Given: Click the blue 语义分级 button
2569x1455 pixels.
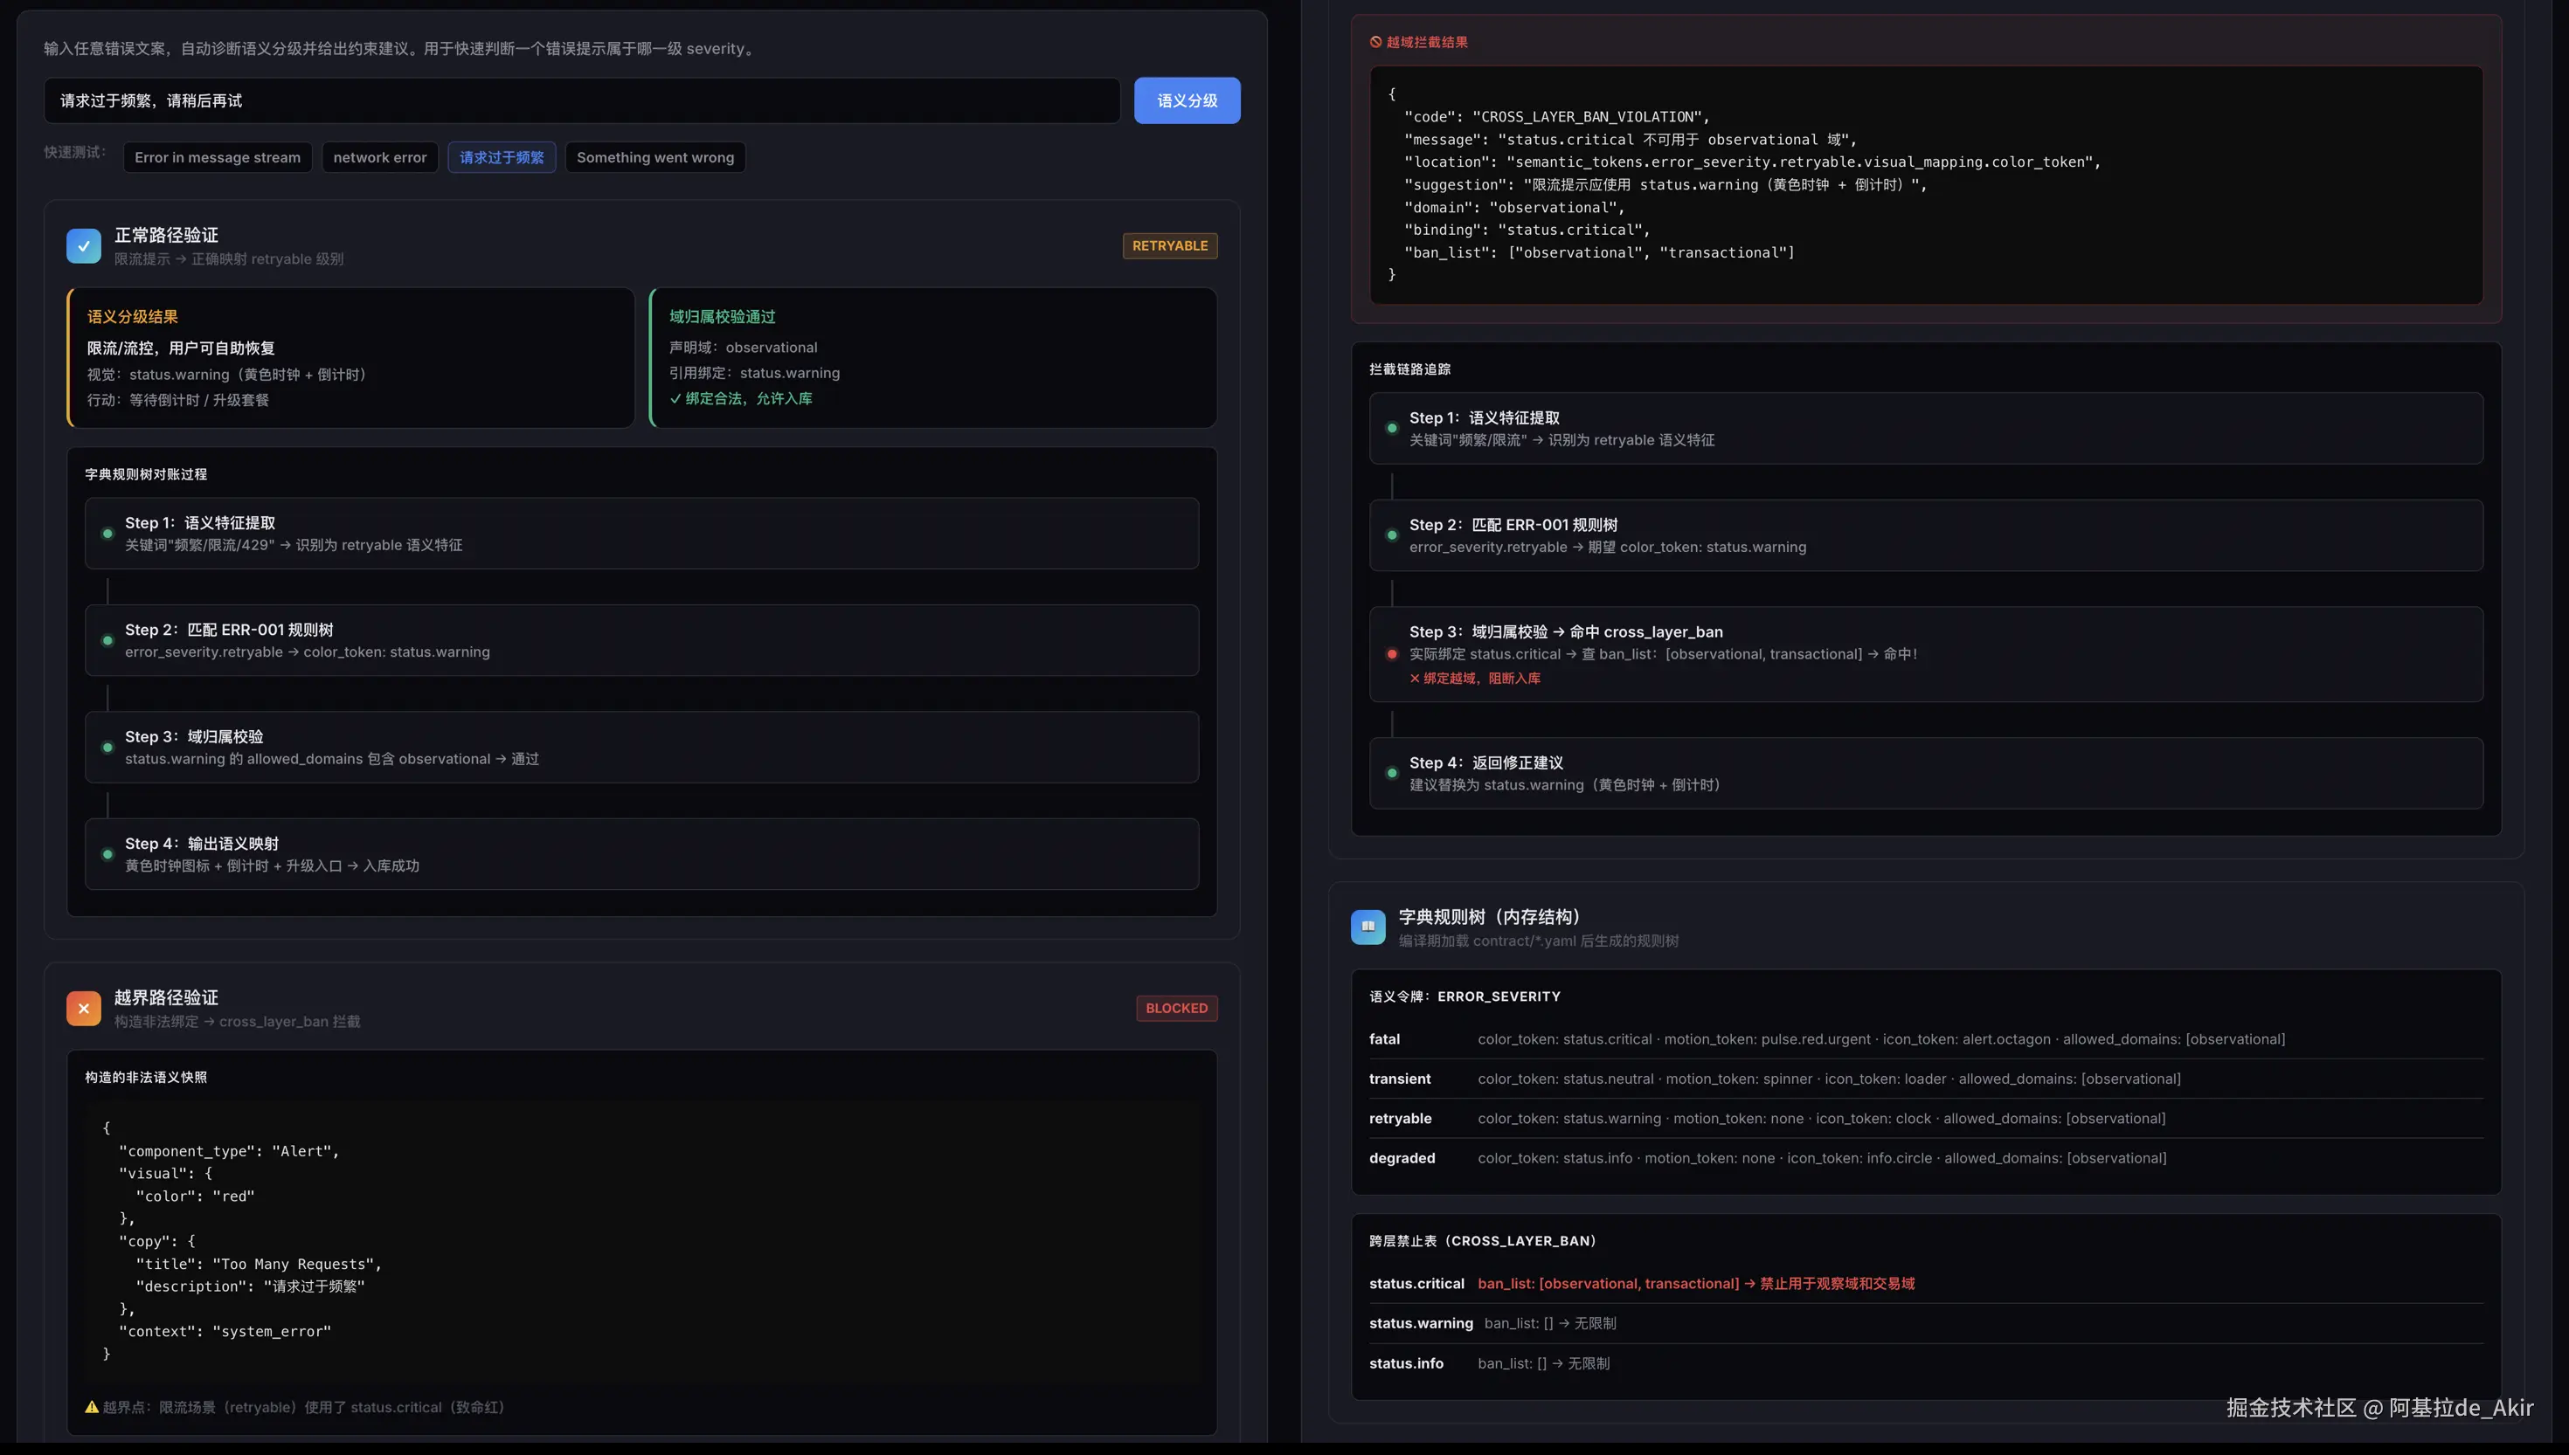Looking at the screenshot, I should 1187,101.
